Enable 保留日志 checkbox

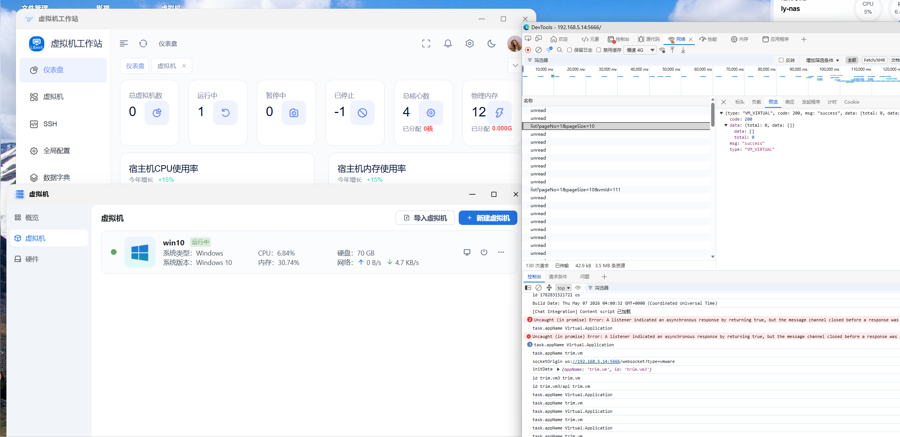point(570,50)
